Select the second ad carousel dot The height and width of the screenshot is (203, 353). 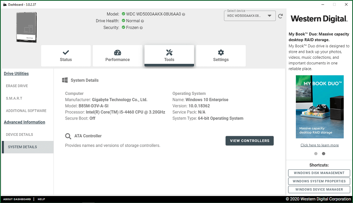[x=323, y=154]
